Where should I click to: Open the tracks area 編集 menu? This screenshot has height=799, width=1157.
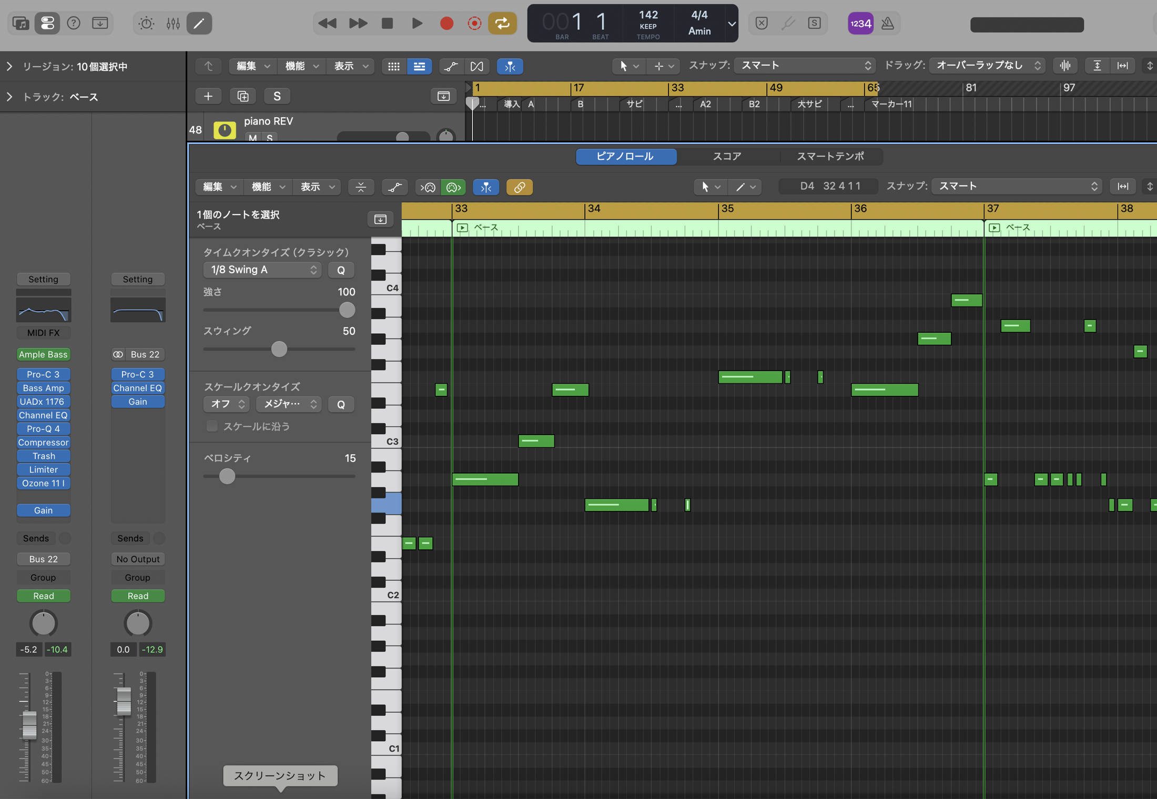pos(252,66)
